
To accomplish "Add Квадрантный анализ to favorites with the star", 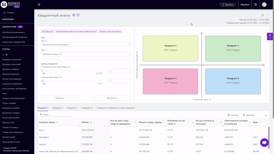I will tap(74, 15).
